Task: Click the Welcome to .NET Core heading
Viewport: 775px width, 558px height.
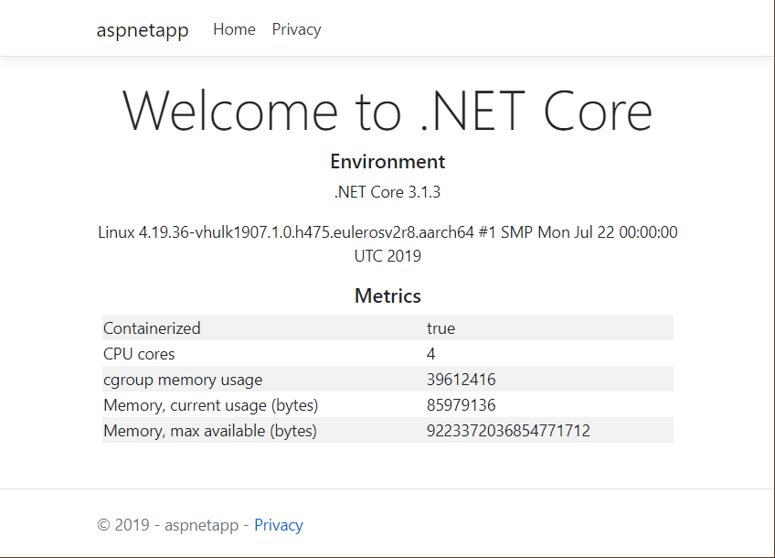Action: (x=387, y=111)
